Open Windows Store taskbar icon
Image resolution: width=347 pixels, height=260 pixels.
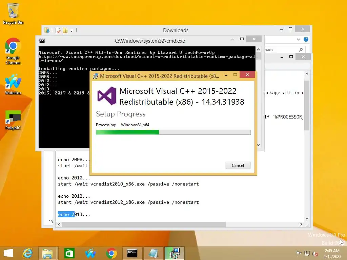[69, 253]
